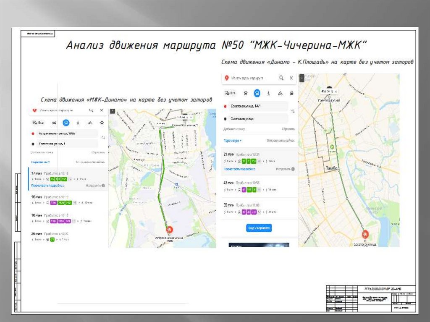Select car mode in МЖК-Динамо panel
The width and height of the screenshot is (430, 322).
54,123
